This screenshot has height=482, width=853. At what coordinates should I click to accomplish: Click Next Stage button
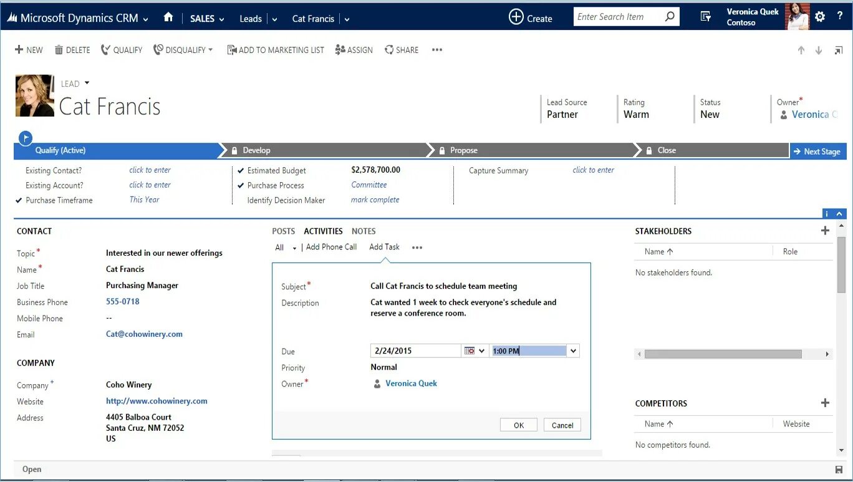(818, 152)
